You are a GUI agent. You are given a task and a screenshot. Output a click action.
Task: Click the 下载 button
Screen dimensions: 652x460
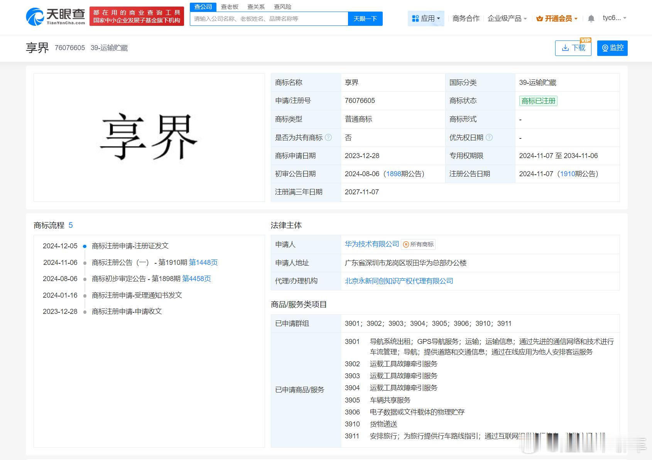573,48
